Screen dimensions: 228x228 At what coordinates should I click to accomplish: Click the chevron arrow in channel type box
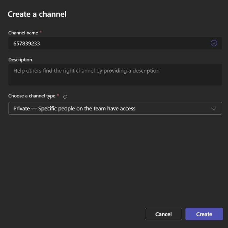(x=214, y=108)
